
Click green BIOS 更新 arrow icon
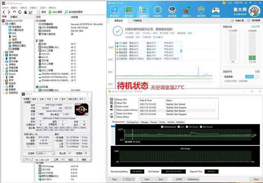pos(50,12)
